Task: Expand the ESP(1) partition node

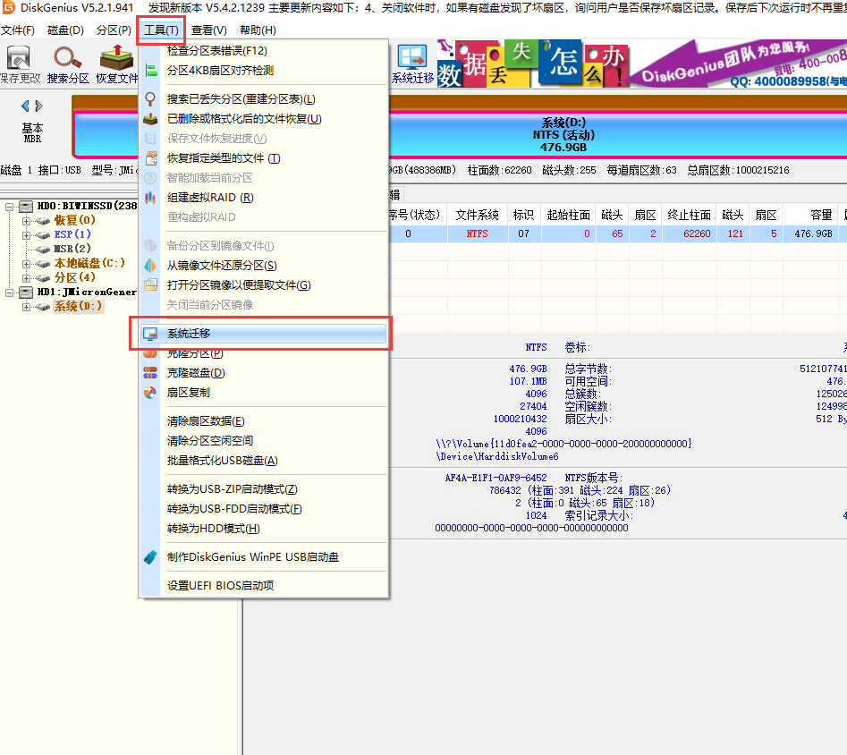Action: (x=26, y=235)
